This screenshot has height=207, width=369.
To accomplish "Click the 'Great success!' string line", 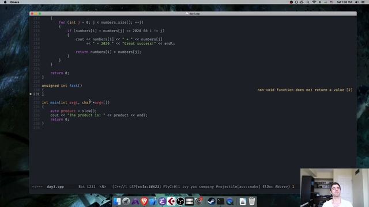I will click(x=130, y=44).
